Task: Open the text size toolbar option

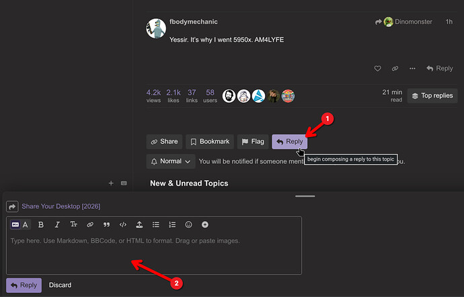Action: [x=74, y=224]
